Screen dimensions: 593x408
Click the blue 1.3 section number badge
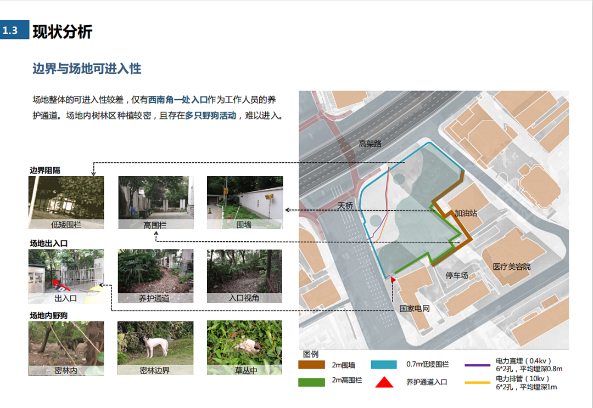10,31
